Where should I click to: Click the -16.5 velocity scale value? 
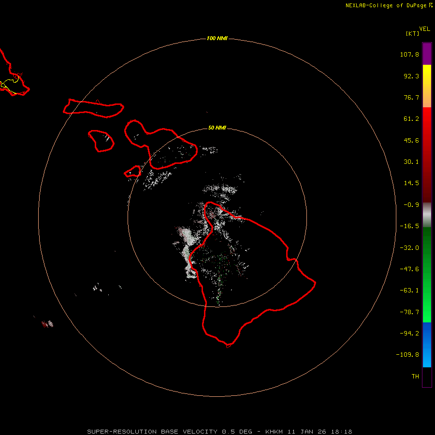click(409, 226)
